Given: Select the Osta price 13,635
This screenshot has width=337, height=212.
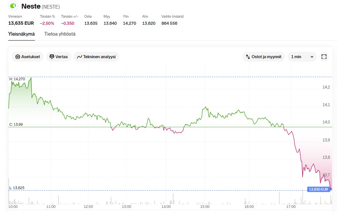Looking at the screenshot, I should tap(91, 23).
